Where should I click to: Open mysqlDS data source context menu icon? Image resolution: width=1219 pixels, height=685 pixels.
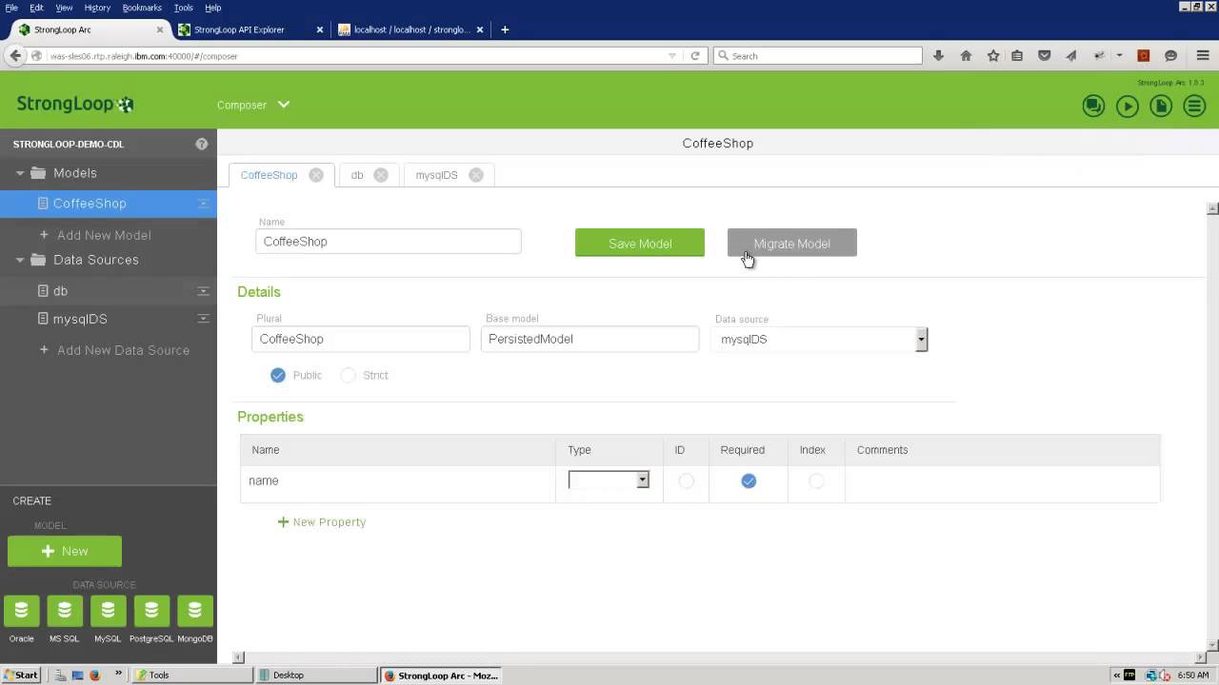[x=203, y=320]
